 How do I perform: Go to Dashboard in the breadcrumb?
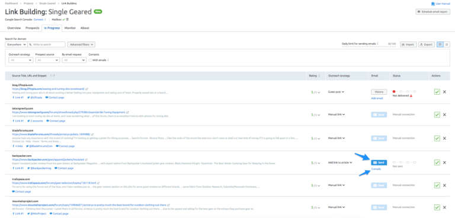pos(11,3)
